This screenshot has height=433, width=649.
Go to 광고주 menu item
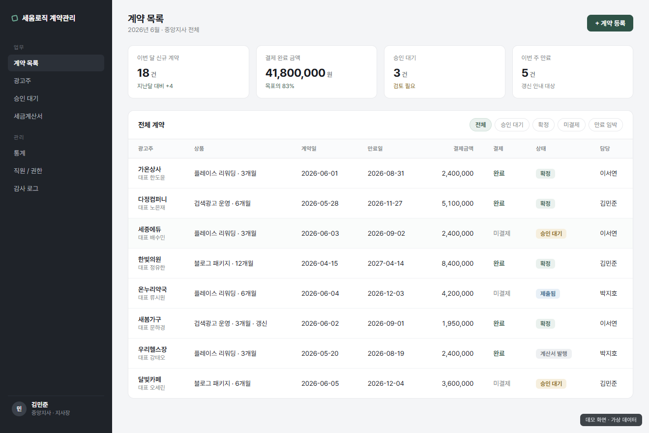coord(56,81)
